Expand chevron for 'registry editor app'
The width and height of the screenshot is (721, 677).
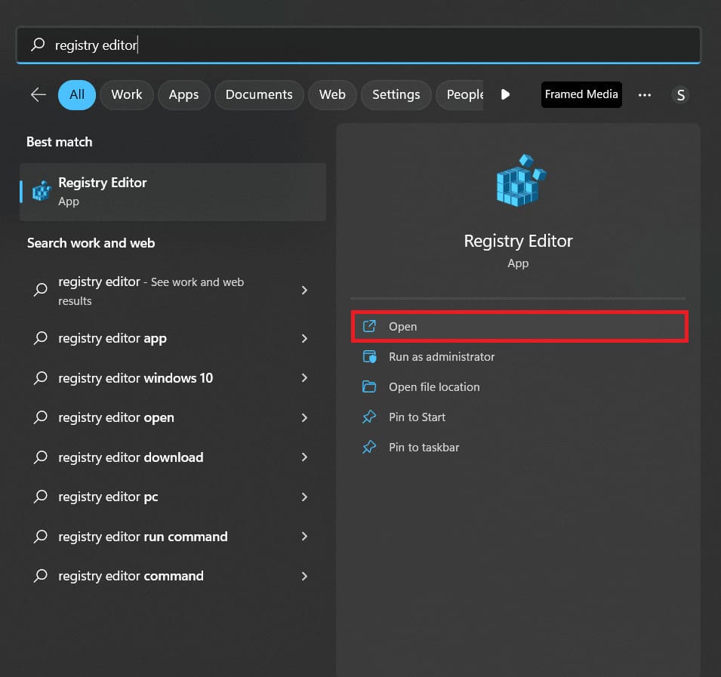[x=304, y=338]
